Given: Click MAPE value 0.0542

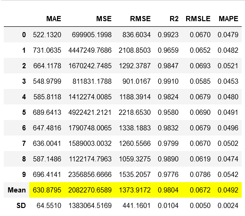Looking at the screenshot, I should tap(228, 175).
